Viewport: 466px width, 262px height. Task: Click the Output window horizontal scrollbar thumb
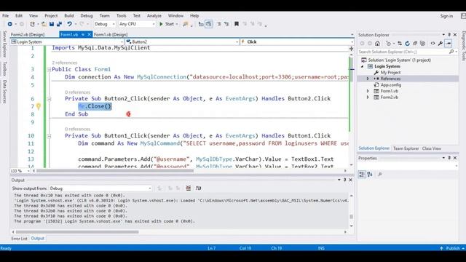[77, 232]
